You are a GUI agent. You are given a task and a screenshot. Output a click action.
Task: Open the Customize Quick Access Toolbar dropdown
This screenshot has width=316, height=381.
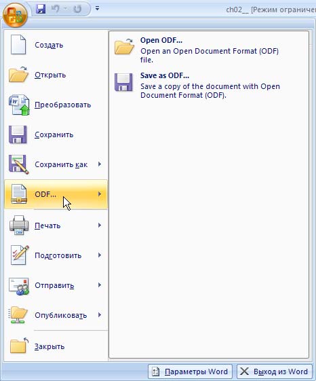[97, 9]
